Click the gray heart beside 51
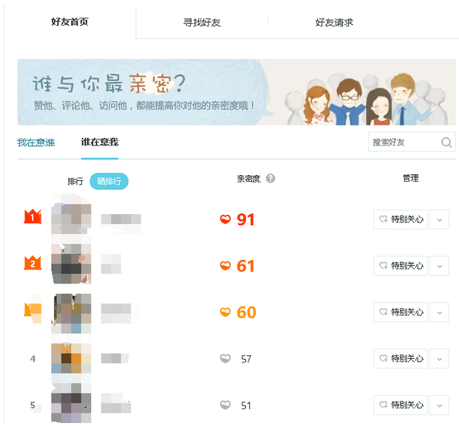This screenshot has height=426, width=459. (225, 405)
